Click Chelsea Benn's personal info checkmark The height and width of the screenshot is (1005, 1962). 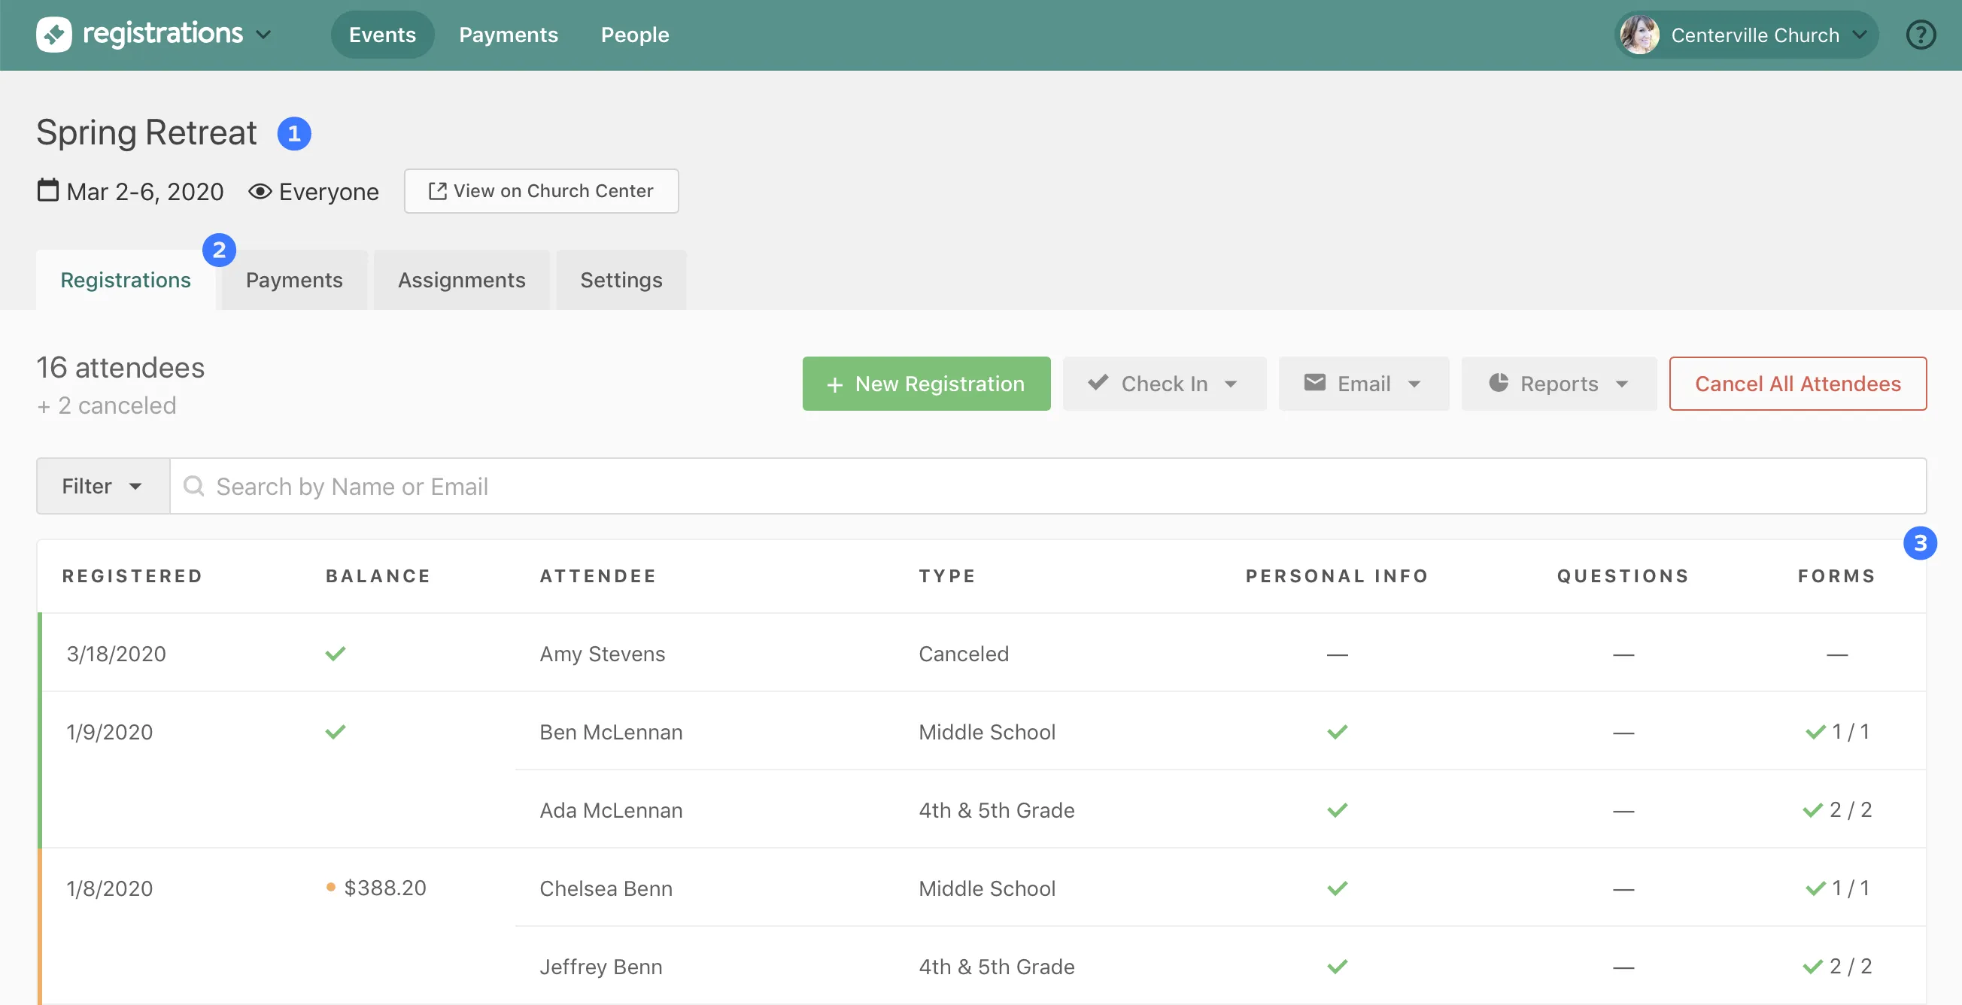[1337, 888]
